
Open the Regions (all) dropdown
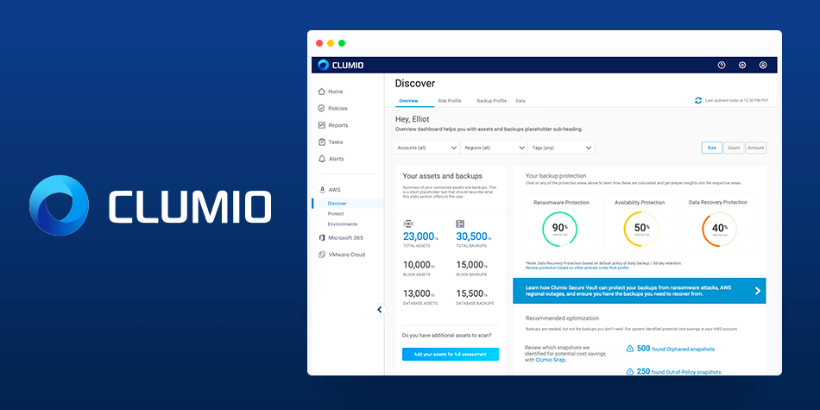coord(495,148)
